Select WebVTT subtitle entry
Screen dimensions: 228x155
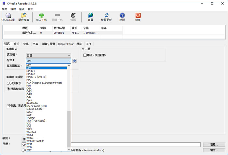click(x=47, y=141)
